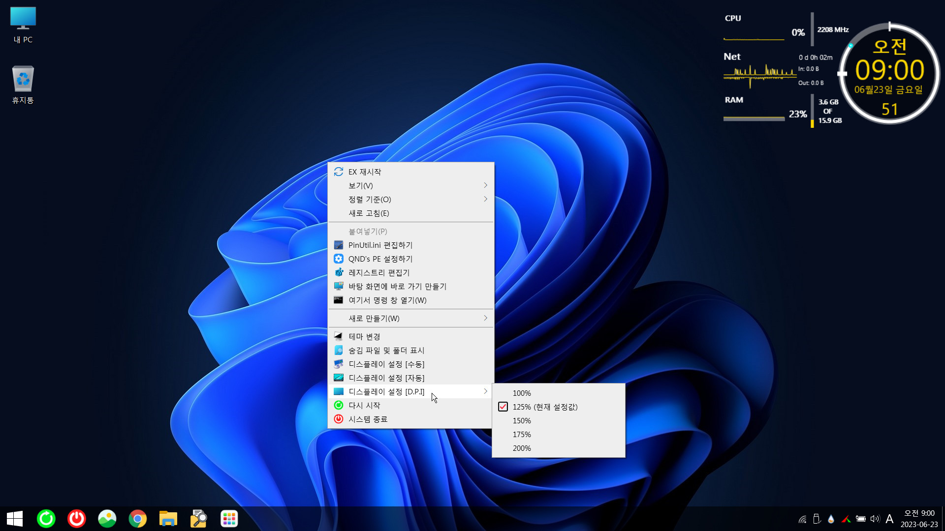Choose 시스템 종료 in the context menu
The image size is (945, 531).
pos(411,419)
